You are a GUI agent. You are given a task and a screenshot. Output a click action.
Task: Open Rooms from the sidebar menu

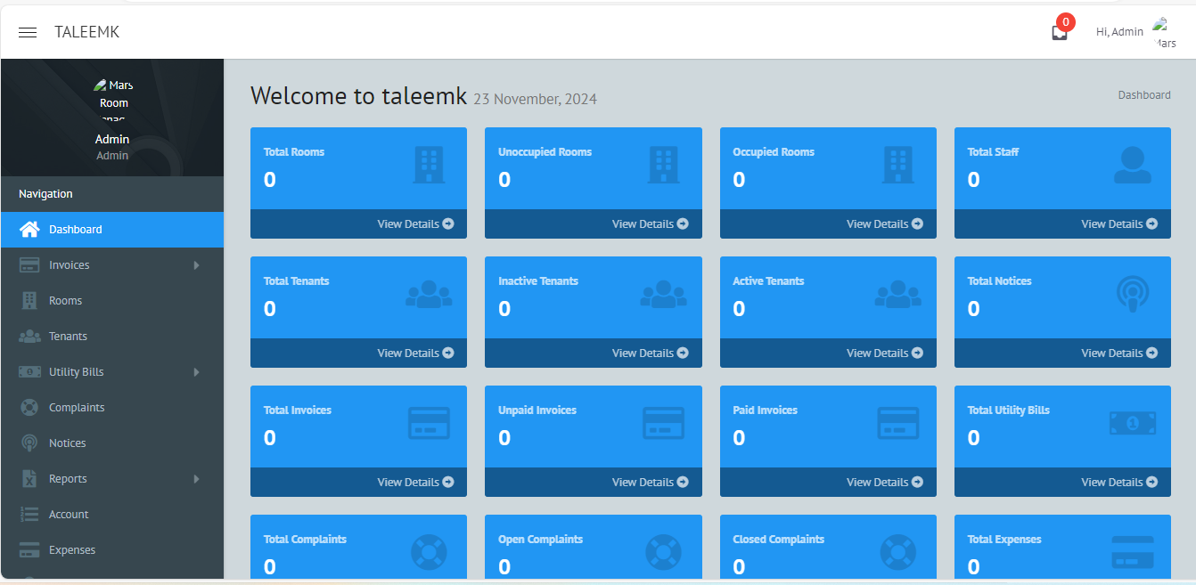point(112,301)
